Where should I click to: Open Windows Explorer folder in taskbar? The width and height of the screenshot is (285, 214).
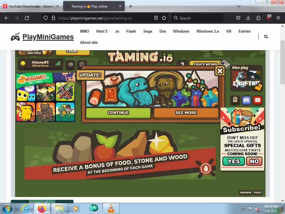59,208
